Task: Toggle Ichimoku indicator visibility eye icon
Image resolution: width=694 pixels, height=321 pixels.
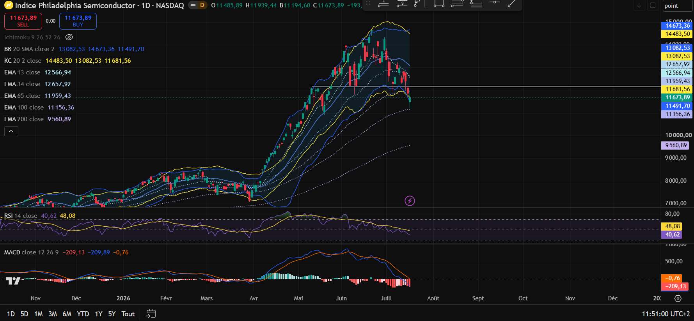Action: click(x=69, y=37)
